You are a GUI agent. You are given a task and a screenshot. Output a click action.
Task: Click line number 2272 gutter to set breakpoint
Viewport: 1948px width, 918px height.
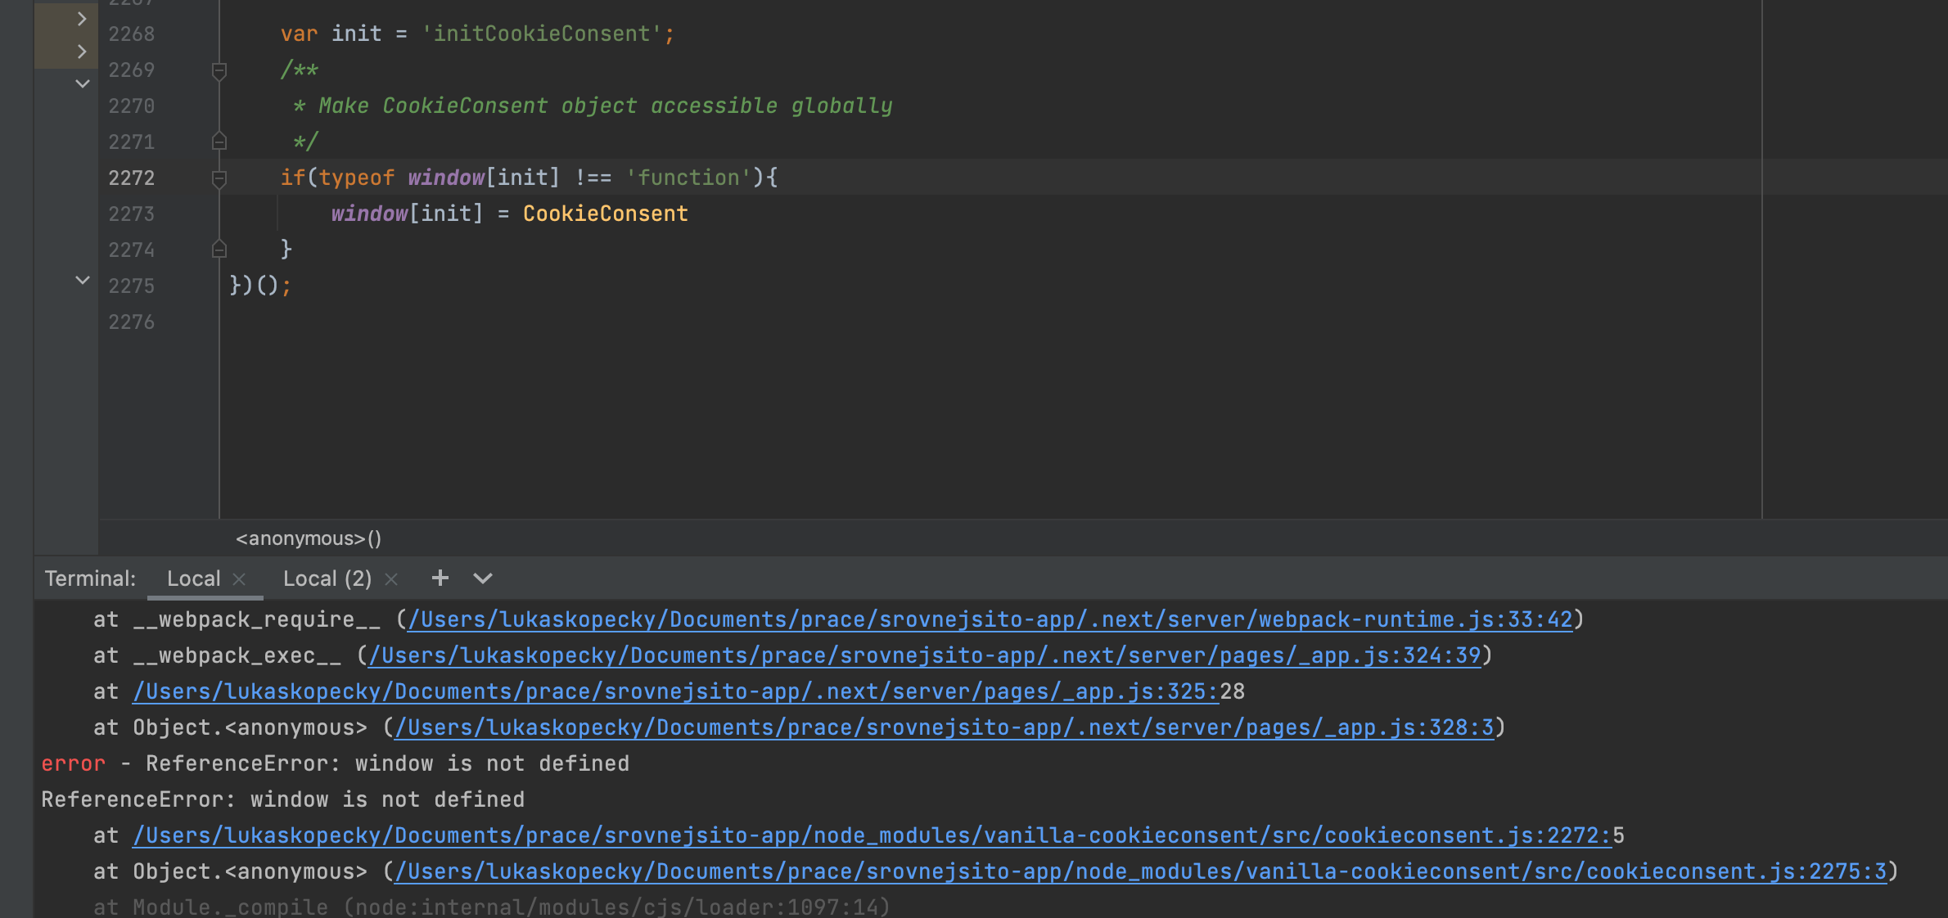click(131, 178)
